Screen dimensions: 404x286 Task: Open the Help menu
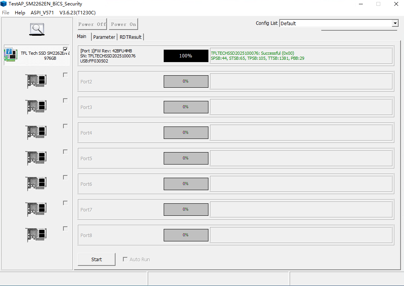point(20,13)
